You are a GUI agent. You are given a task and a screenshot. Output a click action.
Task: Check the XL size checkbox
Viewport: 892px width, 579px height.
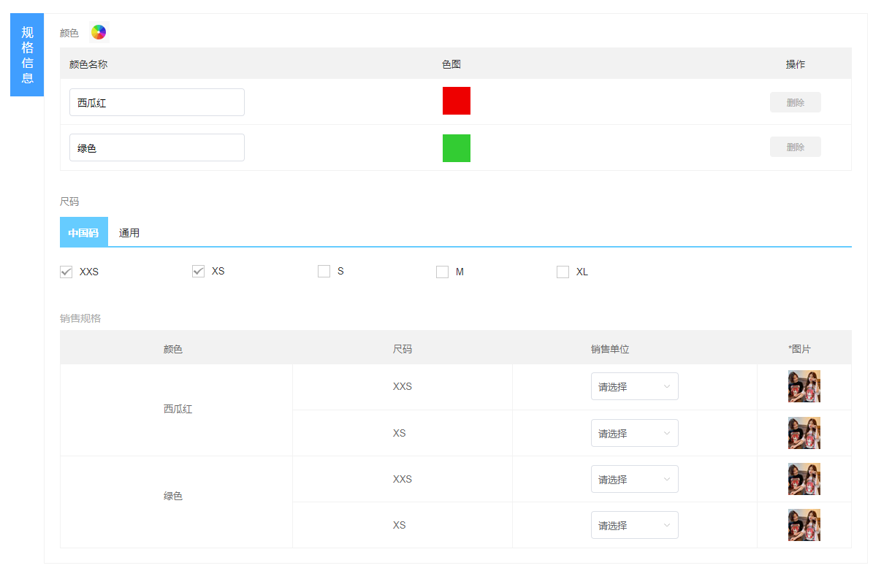(x=563, y=272)
